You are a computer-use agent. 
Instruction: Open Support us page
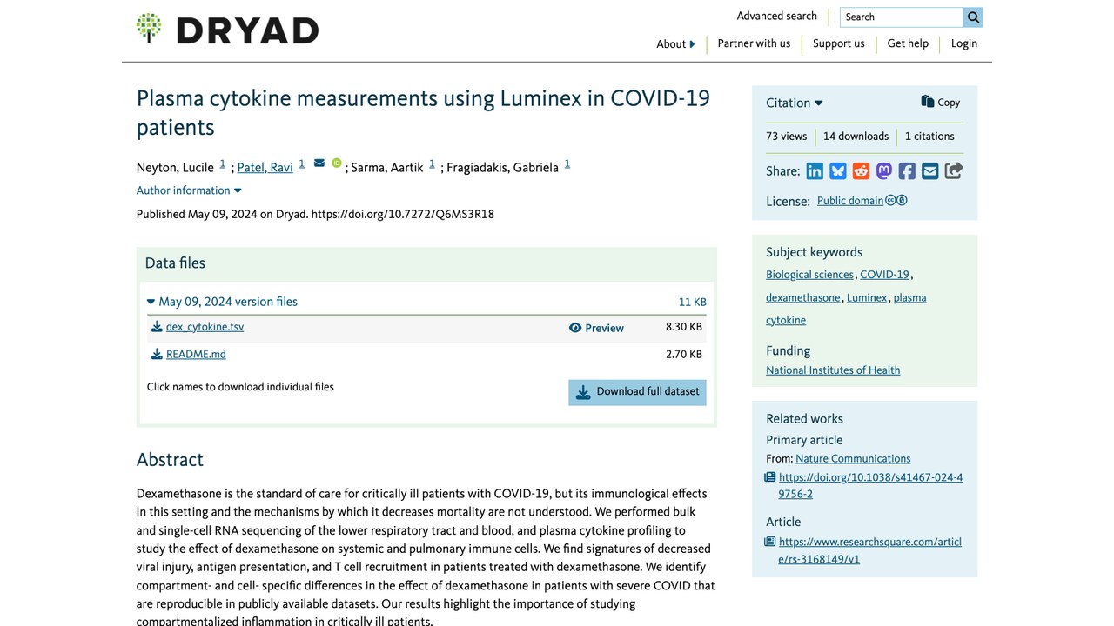839,43
